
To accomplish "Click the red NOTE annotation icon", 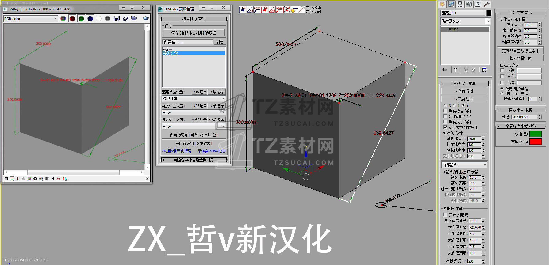I will click(279, 10).
